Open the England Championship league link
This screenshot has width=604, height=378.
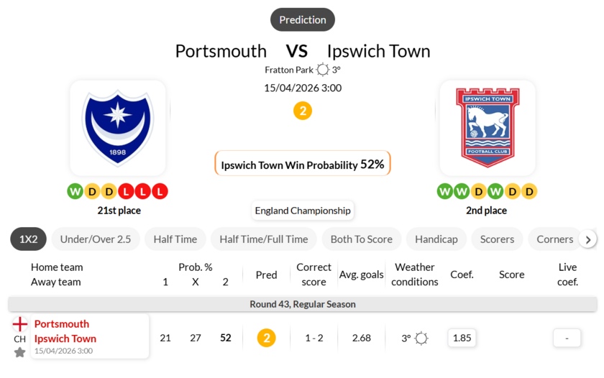[x=302, y=211]
